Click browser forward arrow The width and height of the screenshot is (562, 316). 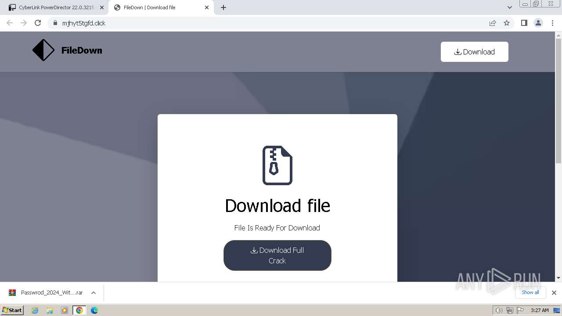pos(24,23)
